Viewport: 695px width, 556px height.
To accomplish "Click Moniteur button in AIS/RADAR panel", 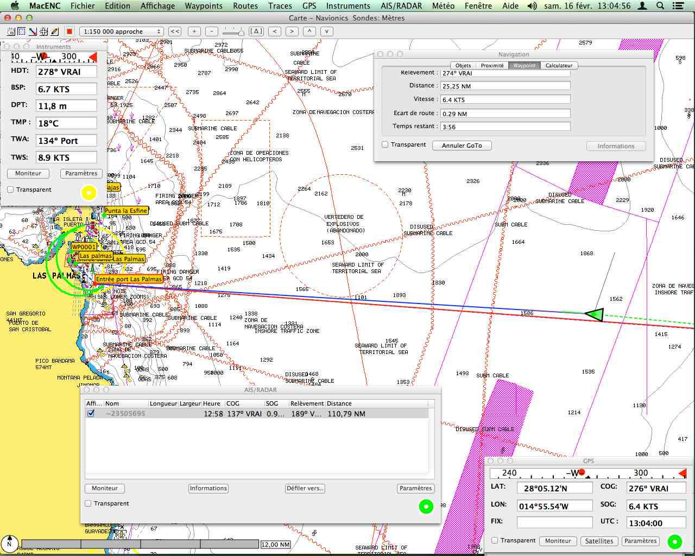I will [105, 488].
